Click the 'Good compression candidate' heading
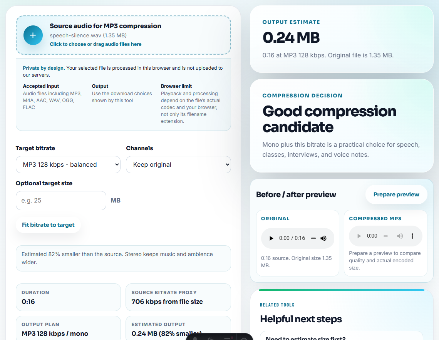The width and height of the screenshot is (439, 340). click(x=329, y=119)
